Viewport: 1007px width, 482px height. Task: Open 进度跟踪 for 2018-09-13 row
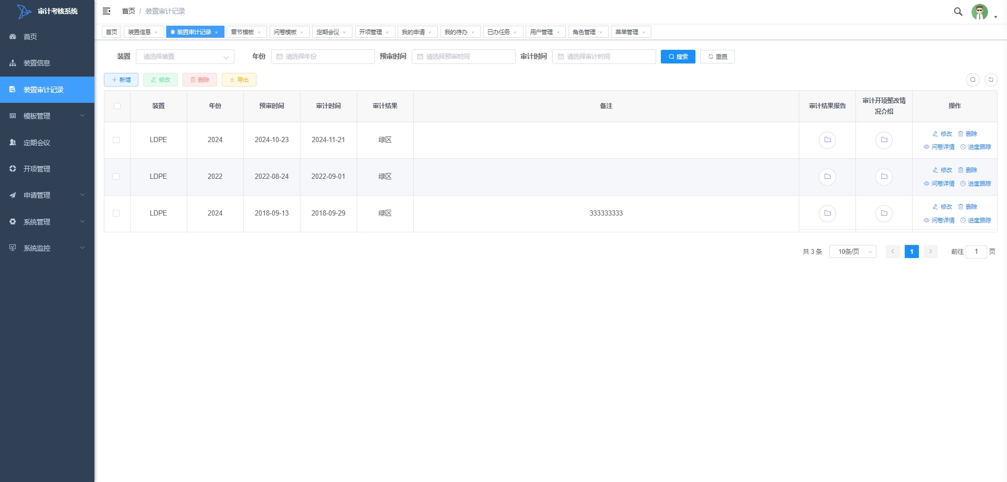coord(976,220)
